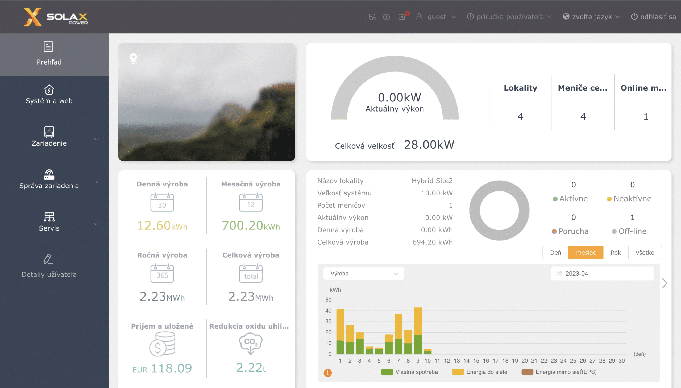Viewport: 681px width, 388px height.
Task: Click the screen layout icon in header
Action: [372, 17]
